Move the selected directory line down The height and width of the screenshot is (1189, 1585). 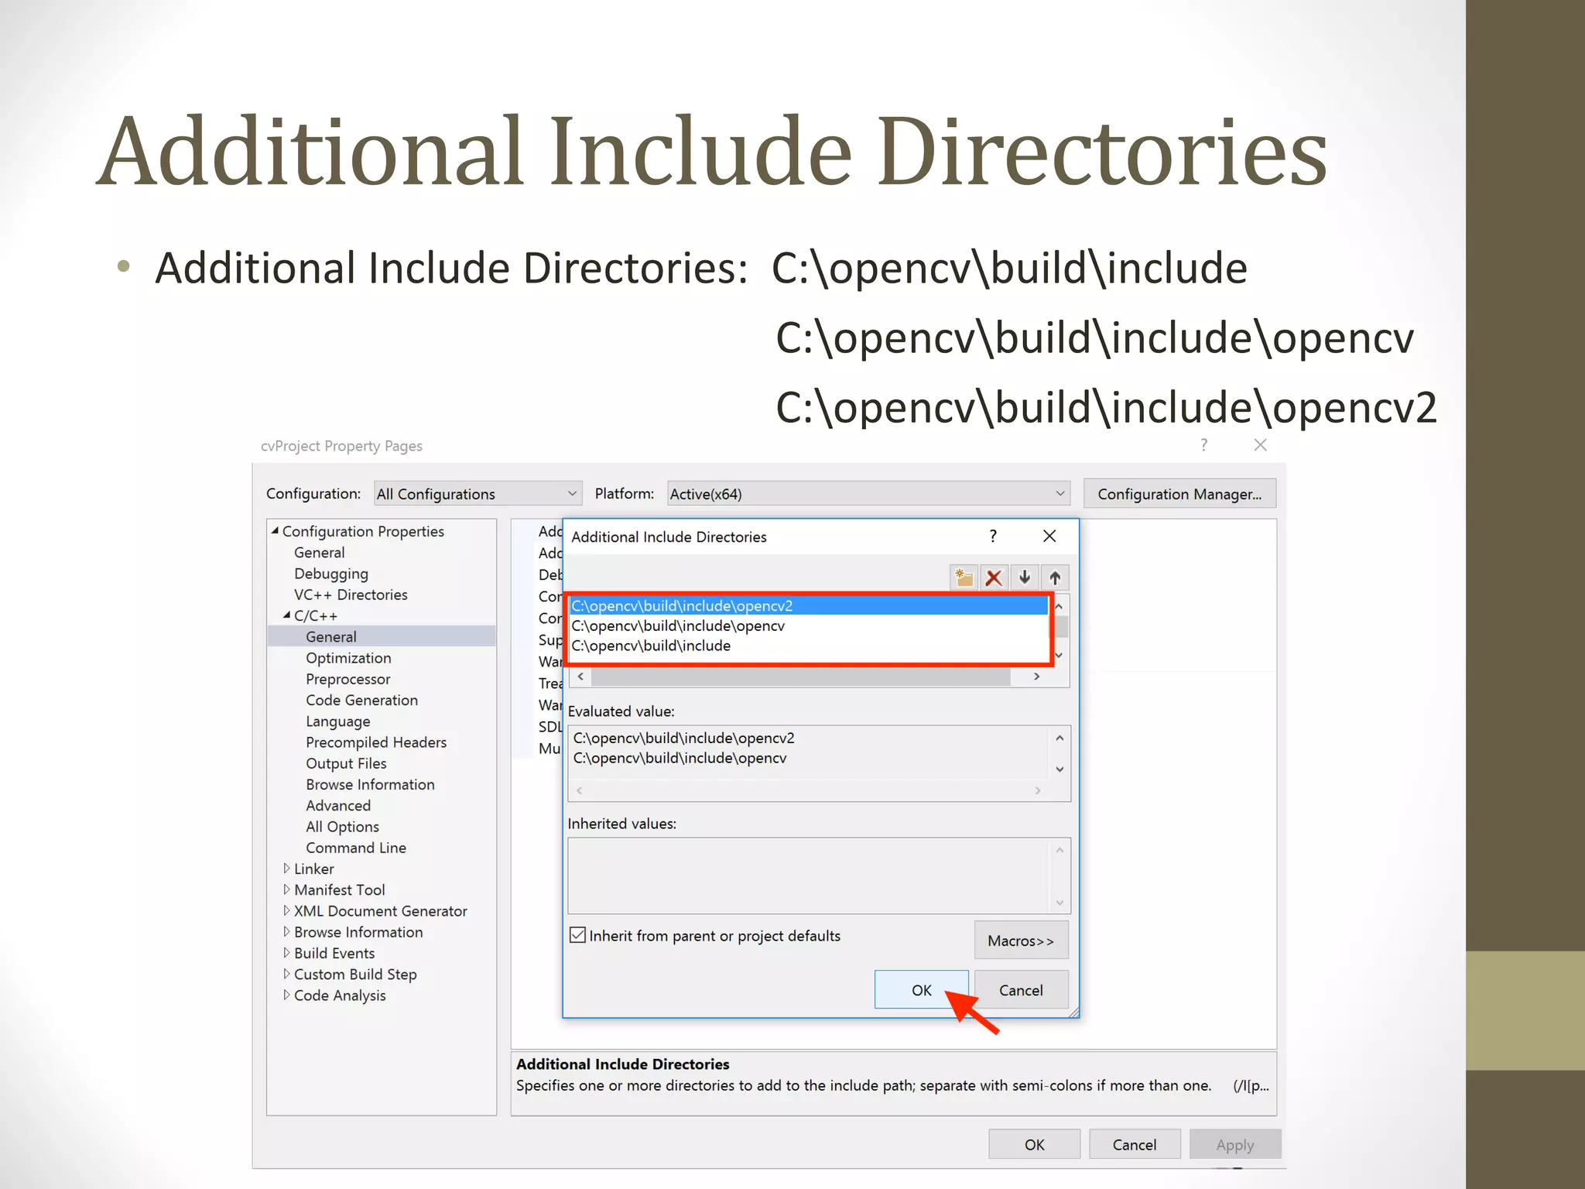pyautogui.click(x=1025, y=577)
